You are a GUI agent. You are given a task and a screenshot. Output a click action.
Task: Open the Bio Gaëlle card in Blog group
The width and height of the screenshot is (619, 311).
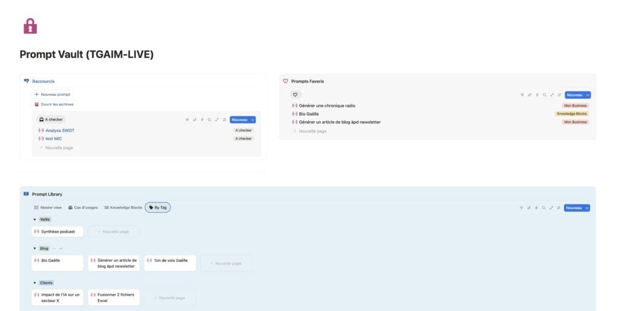57,263
